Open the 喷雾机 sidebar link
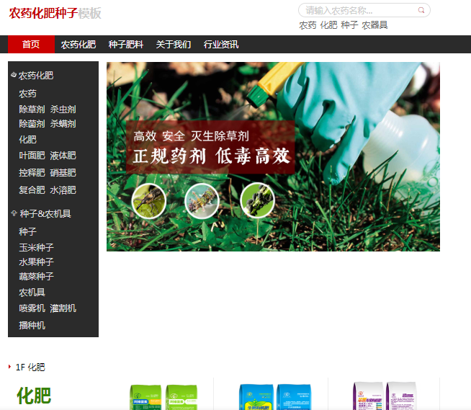471x410 pixels. tap(32, 308)
